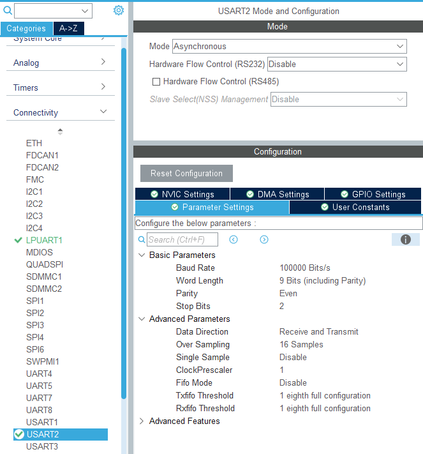
Task: Select SPI4 peripheral
Action: coord(35,338)
